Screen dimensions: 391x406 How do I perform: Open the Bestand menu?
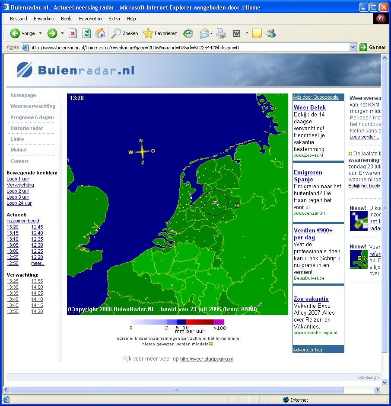pos(18,19)
